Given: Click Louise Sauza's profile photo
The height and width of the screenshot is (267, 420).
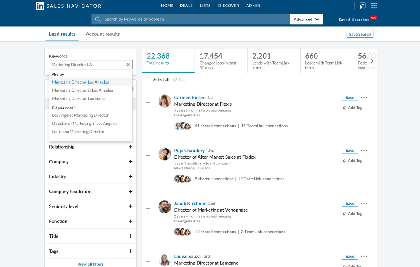Looking at the screenshot, I should [165, 260].
